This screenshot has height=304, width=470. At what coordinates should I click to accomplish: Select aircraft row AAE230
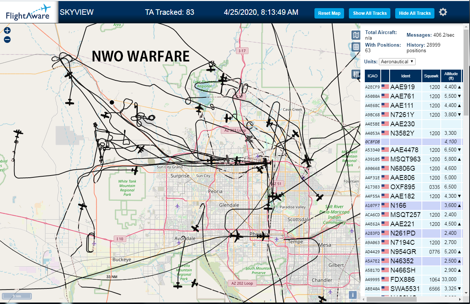click(413, 124)
